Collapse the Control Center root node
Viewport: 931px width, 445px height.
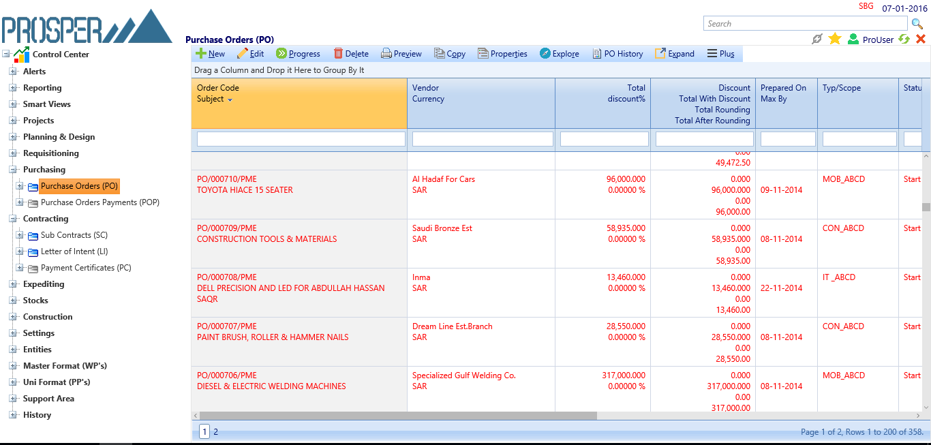point(6,54)
